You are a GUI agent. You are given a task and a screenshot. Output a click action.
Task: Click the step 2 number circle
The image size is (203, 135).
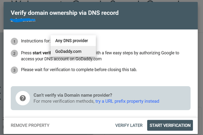tap(14, 53)
